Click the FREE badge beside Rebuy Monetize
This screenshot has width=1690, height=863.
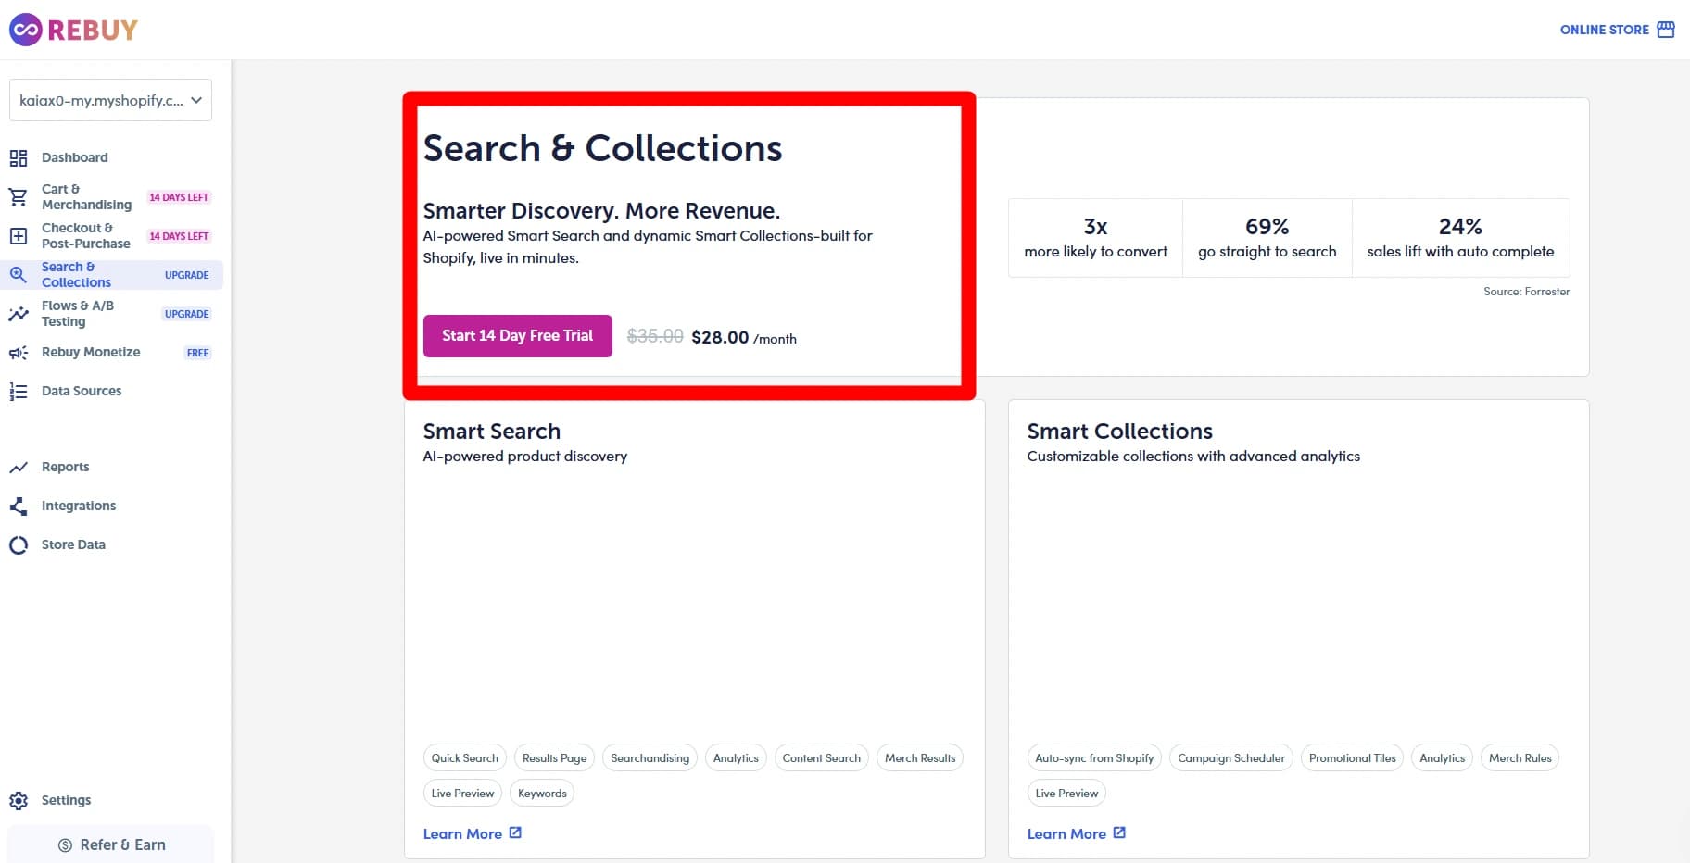[x=197, y=353]
